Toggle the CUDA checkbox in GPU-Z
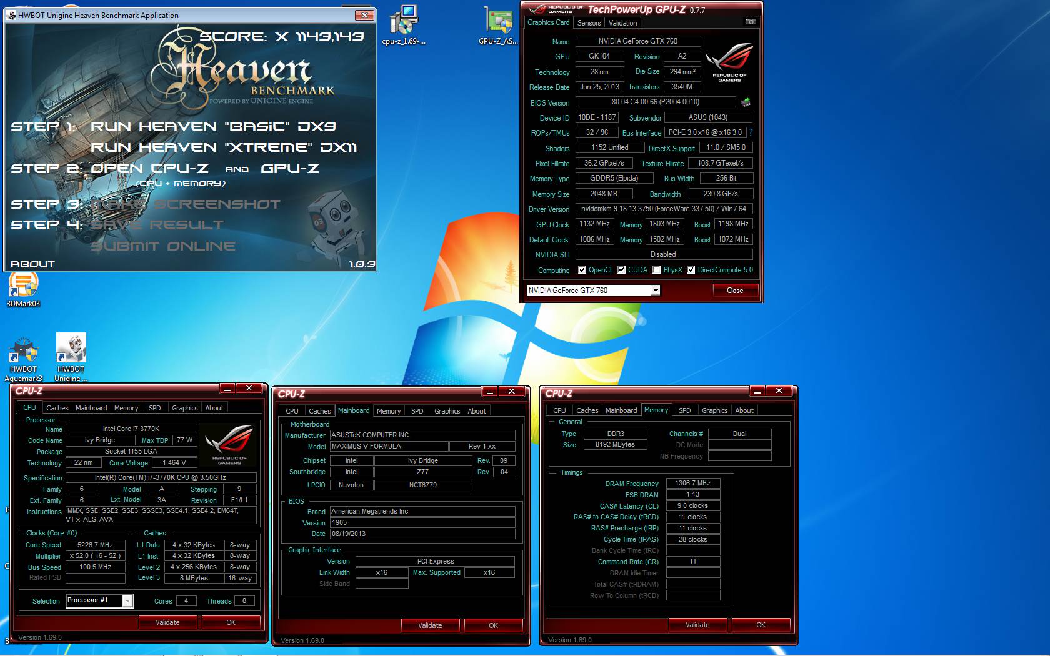 (622, 270)
